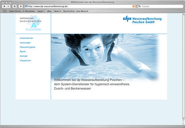Click the dp Wasseraufbereitung Poschen GmbH logo

click(142, 20)
